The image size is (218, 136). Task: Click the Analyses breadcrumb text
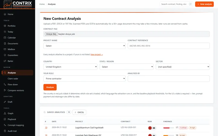tap(51, 4)
